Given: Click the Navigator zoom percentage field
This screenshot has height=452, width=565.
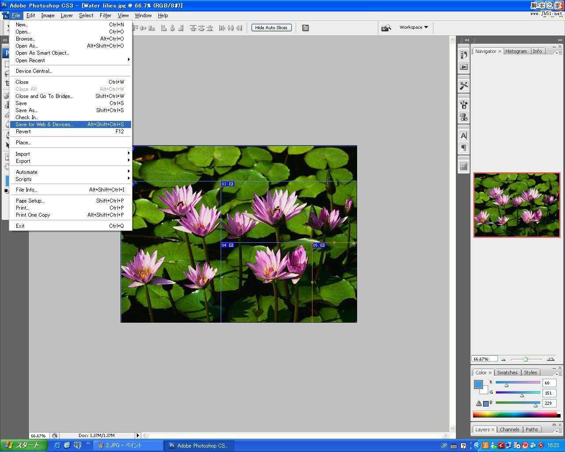Looking at the screenshot, I should click(484, 359).
